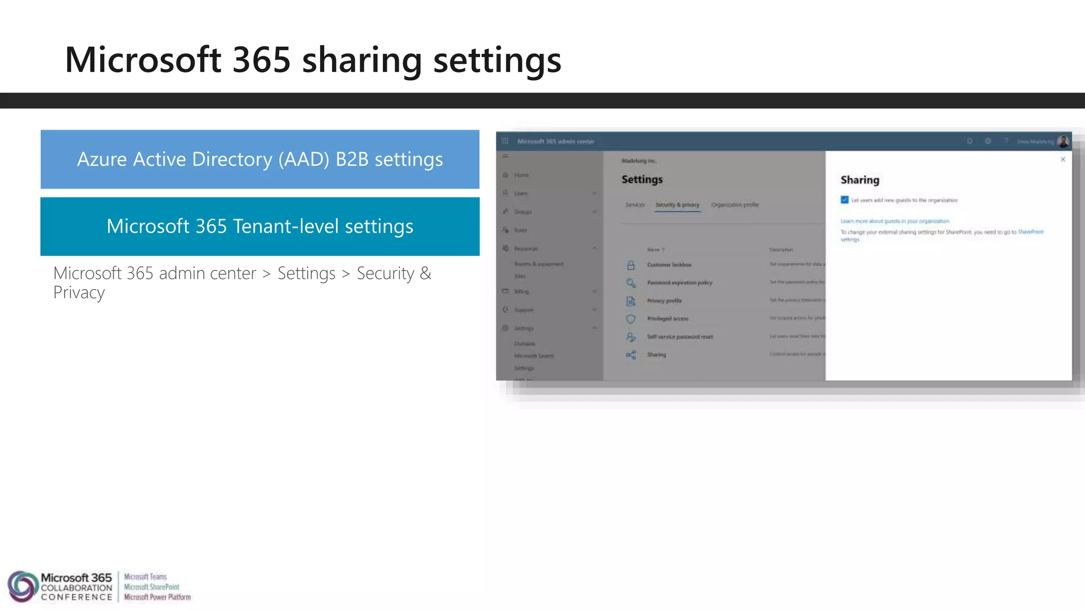Open Sites submenu item

click(x=520, y=276)
